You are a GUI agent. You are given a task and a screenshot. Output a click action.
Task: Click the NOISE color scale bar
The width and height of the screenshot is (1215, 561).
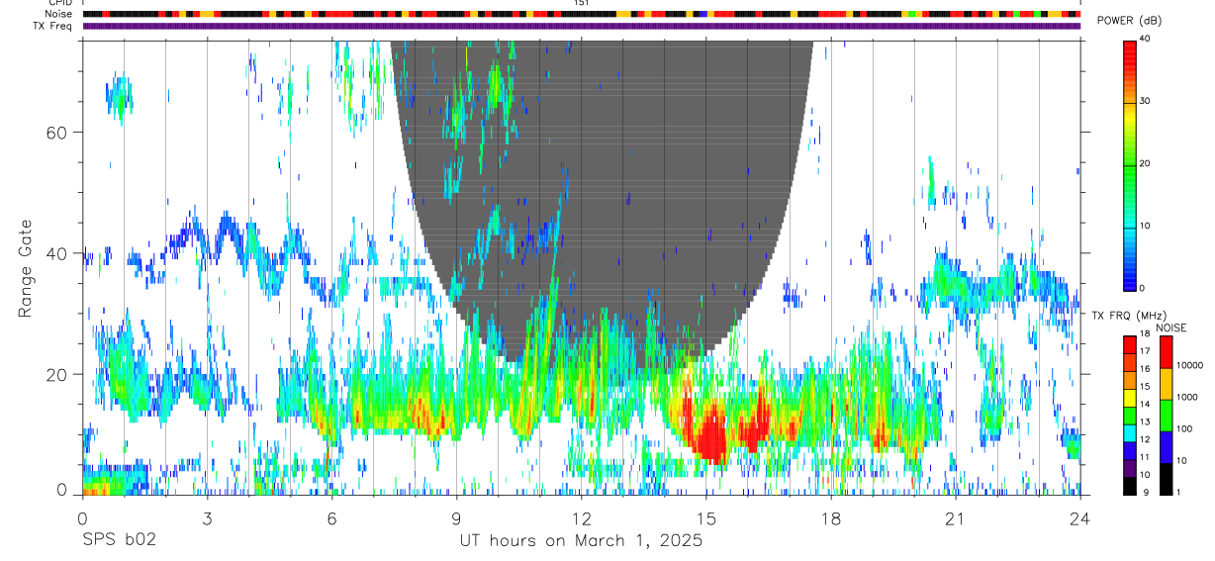[1168, 416]
